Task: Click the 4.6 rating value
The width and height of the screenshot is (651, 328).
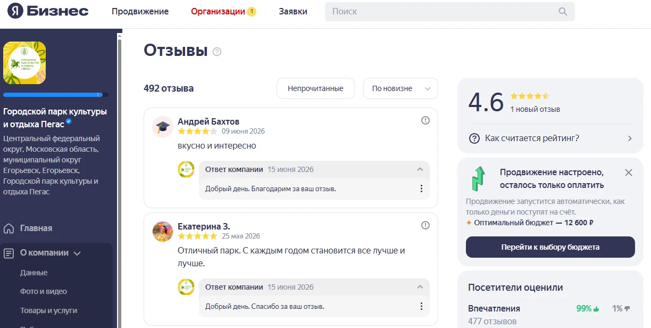Action: pos(486,102)
